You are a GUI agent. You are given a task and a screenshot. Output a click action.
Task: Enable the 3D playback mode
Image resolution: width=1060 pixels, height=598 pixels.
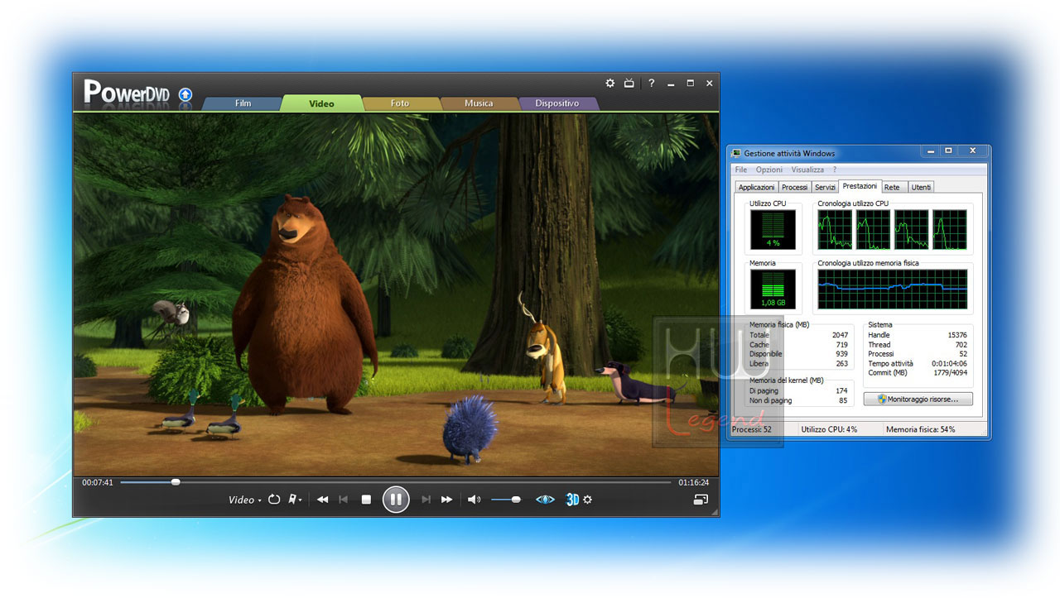572,500
